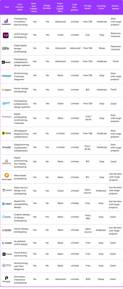Screen dimensions: 123x289
Task: Select the Principle logo icon
Action: 6,278
